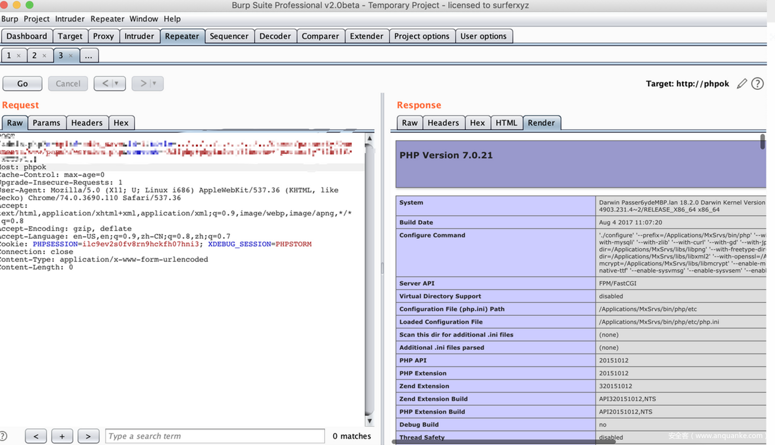
Task: Show the response Render view
Action: [x=541, y=123]
